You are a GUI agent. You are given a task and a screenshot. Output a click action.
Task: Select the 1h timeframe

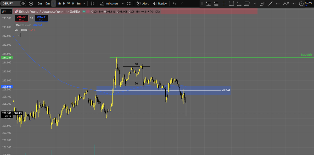pos(53,4)
